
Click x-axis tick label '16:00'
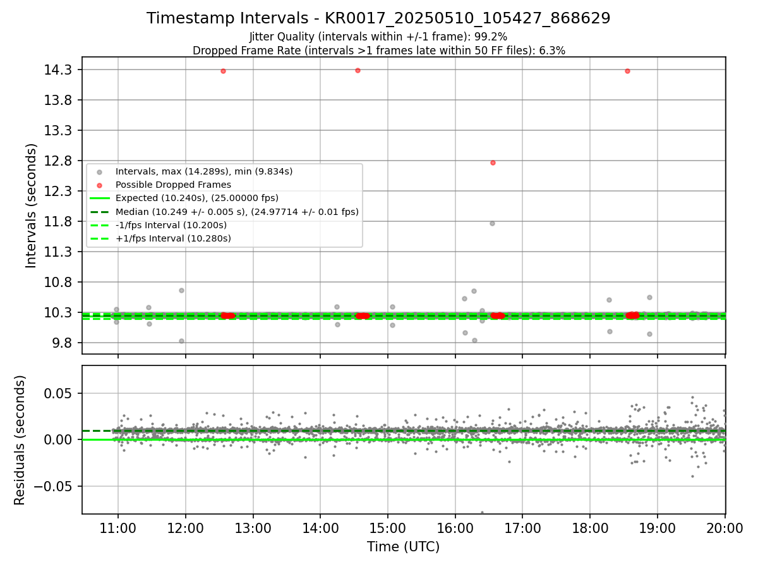[x=455, y=529]
